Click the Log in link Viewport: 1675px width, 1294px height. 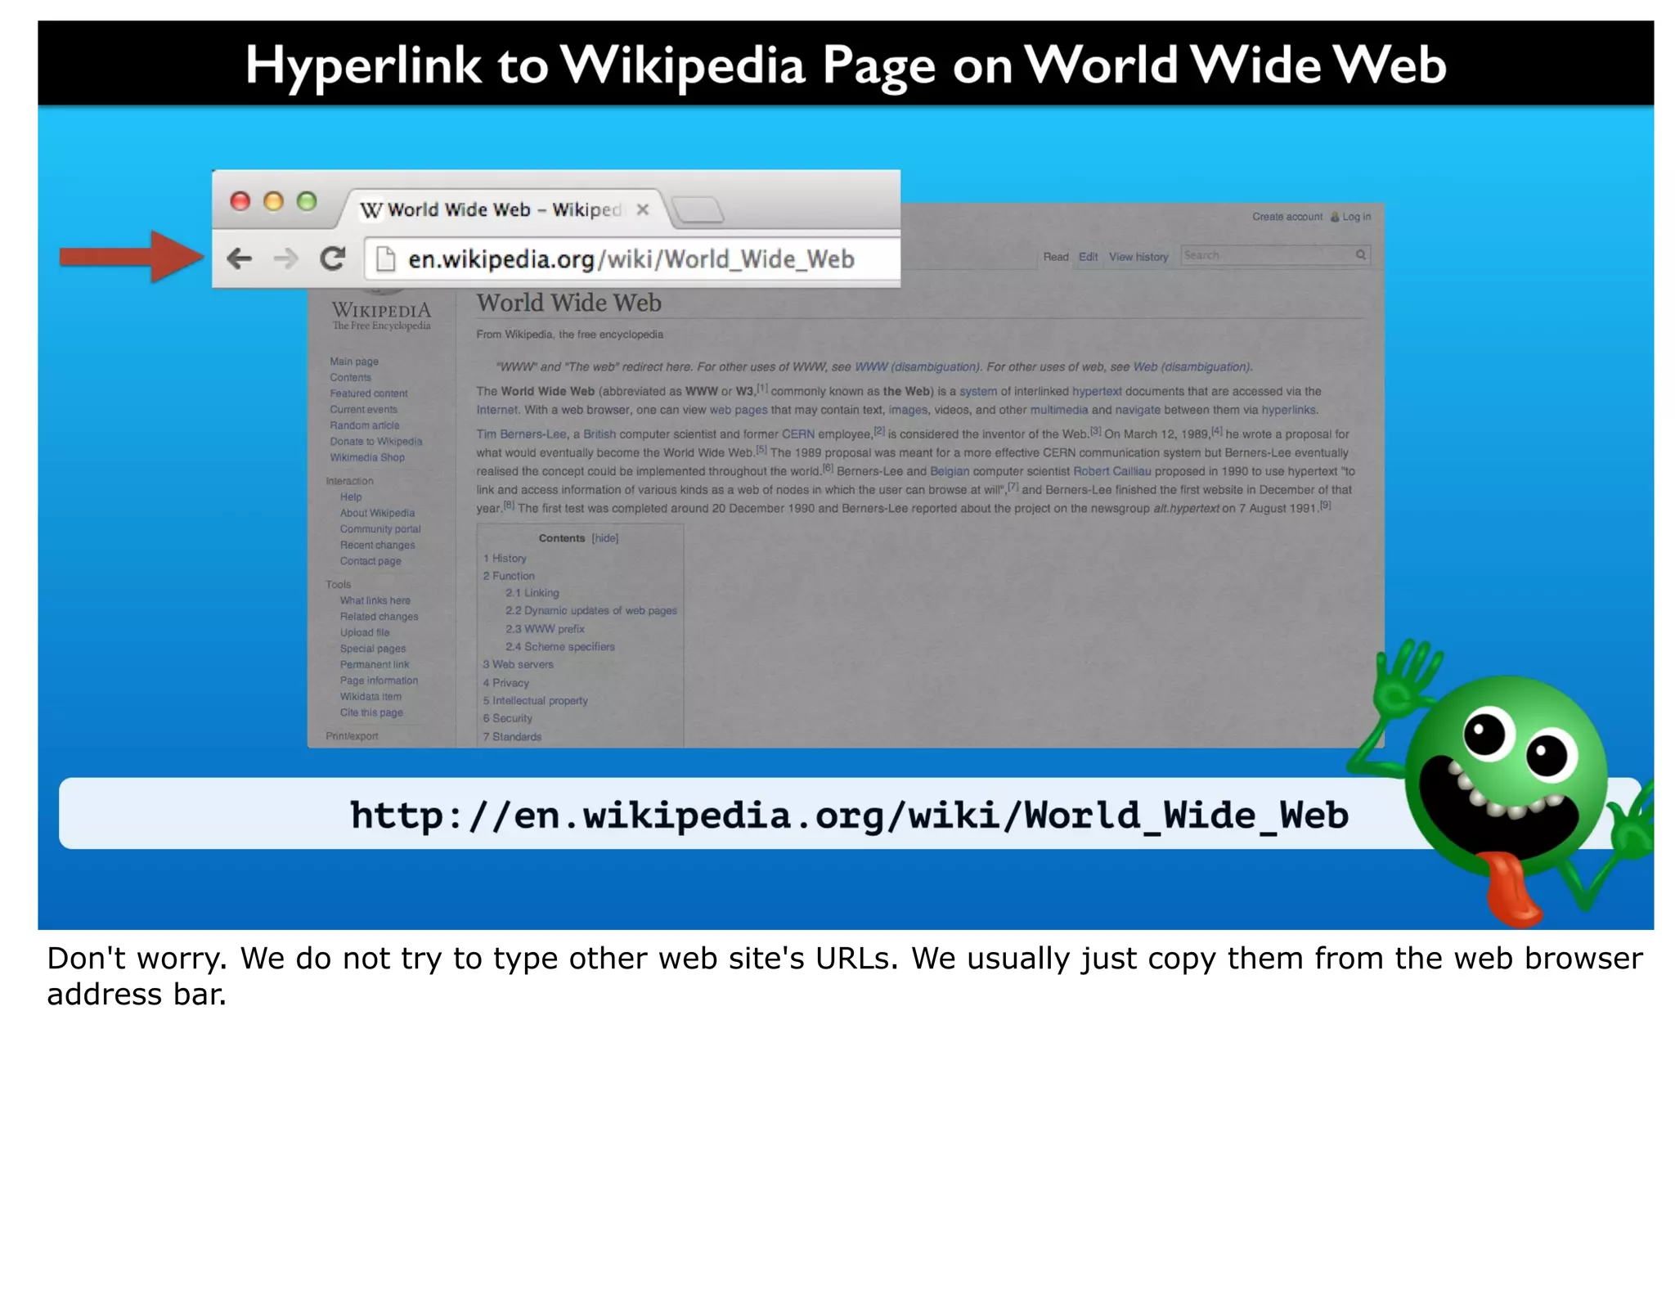pyautogui.click(x=1355, y=217)
